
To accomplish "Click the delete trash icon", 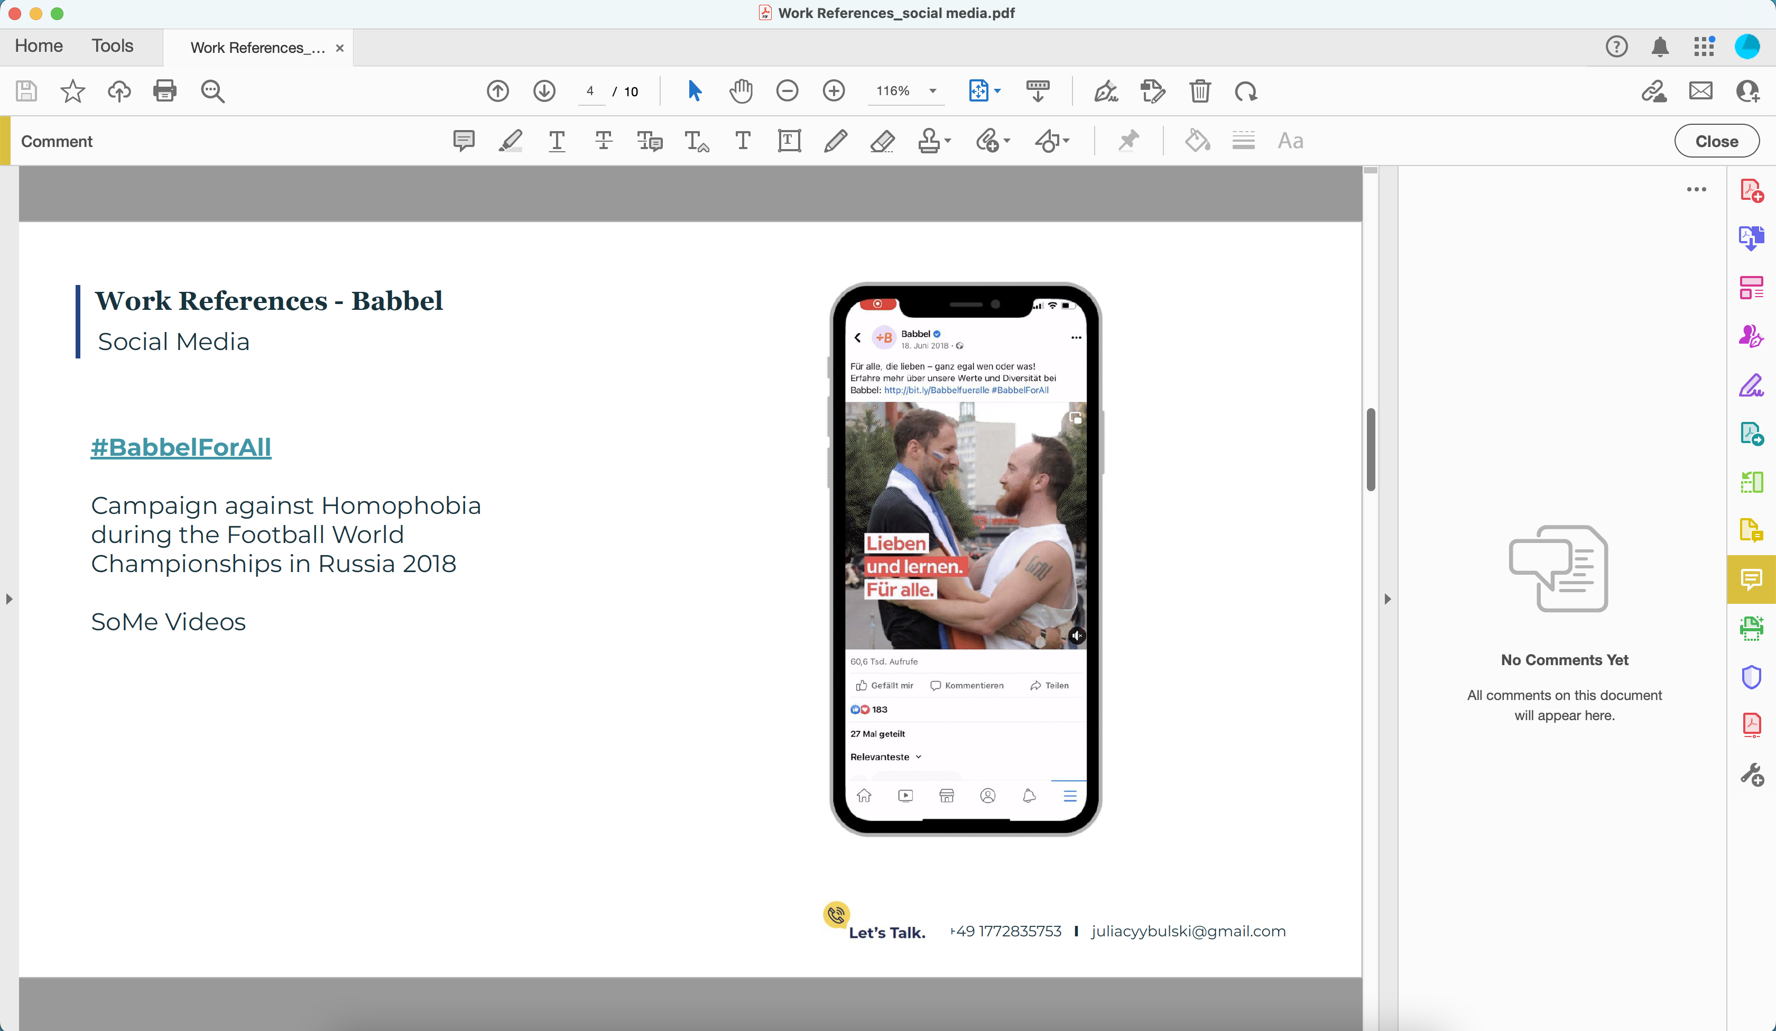I will click(x=1199, y=91).
